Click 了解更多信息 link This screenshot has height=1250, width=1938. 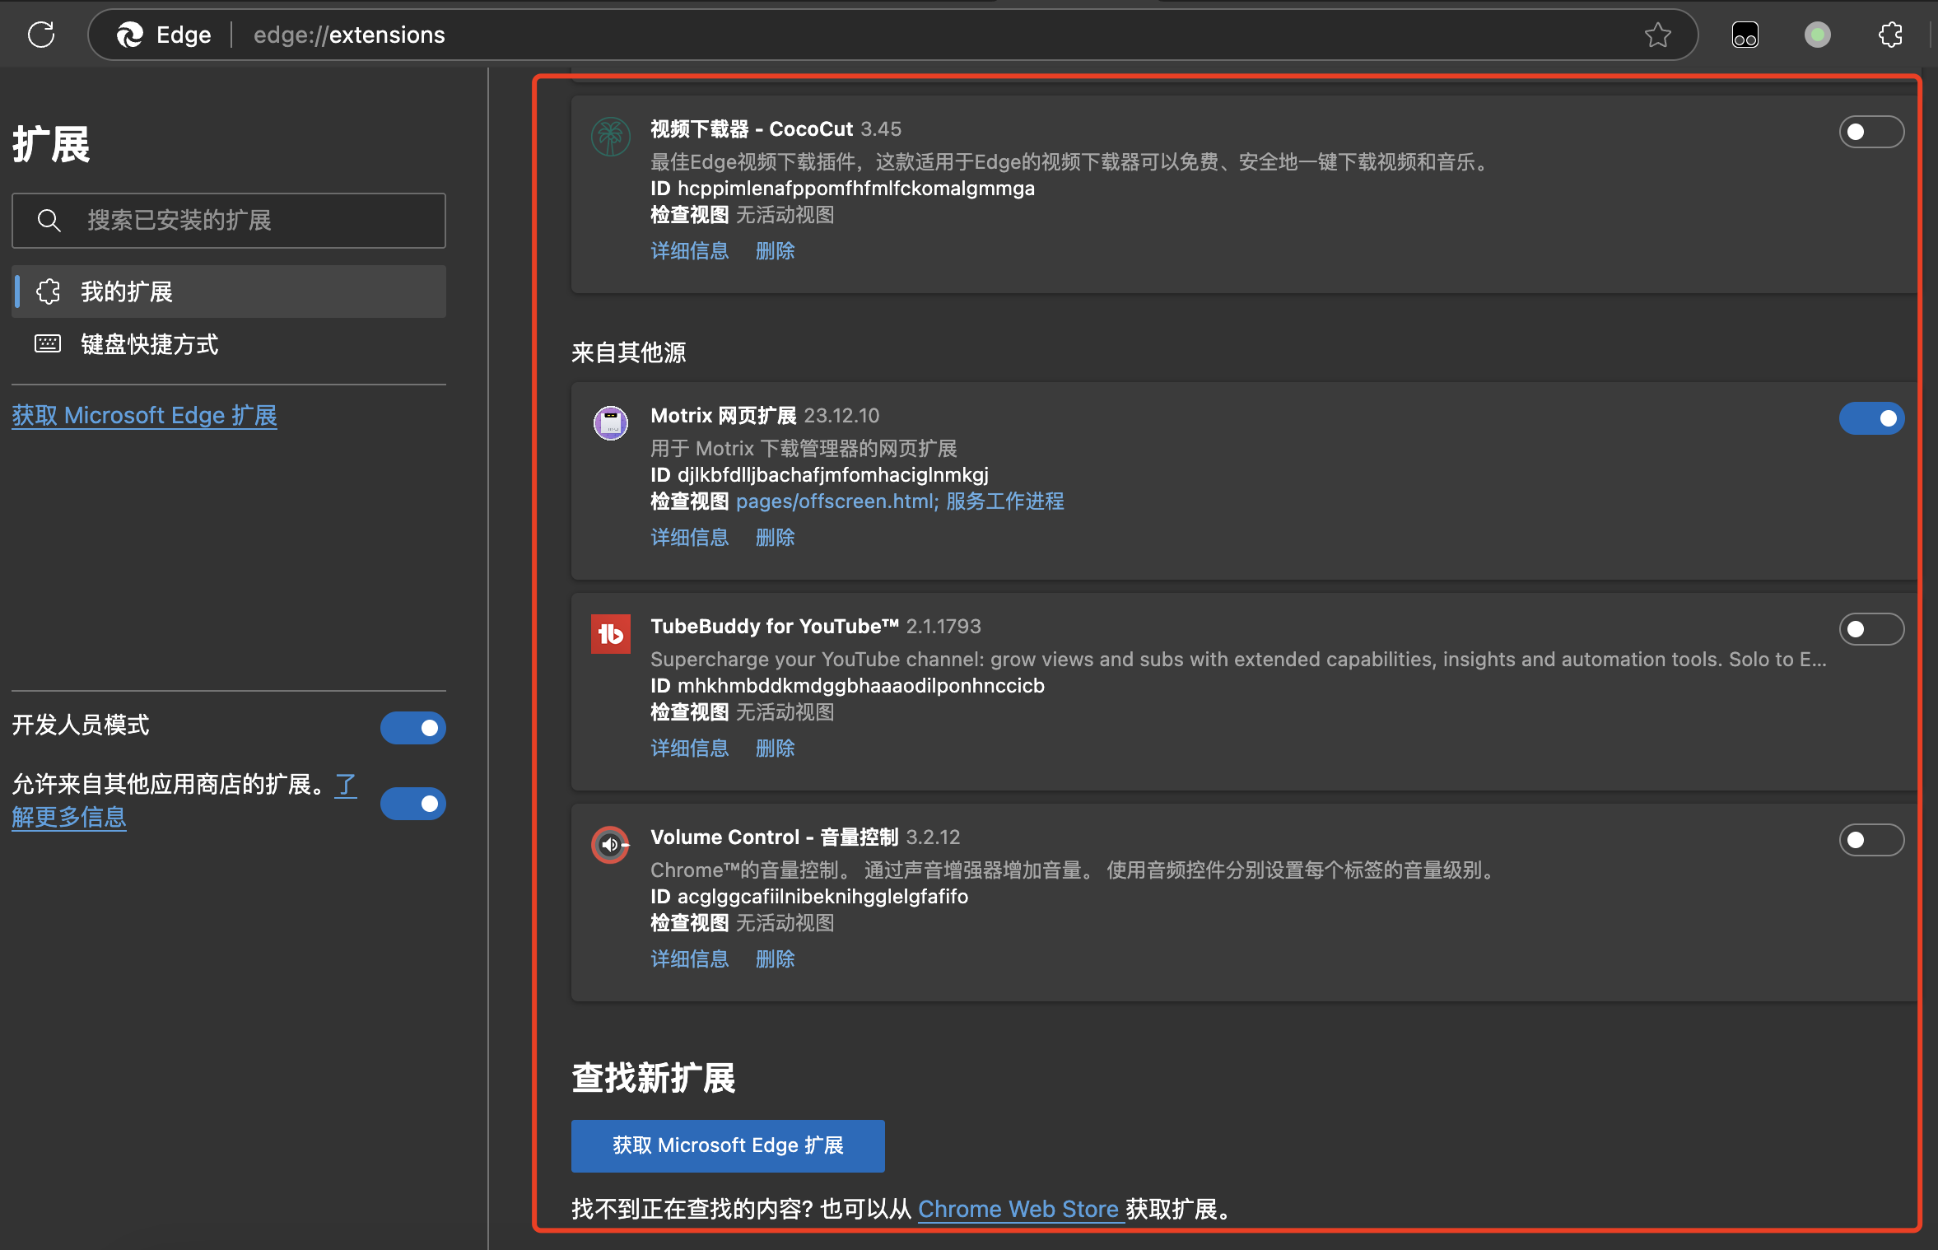tap(69, 817)
